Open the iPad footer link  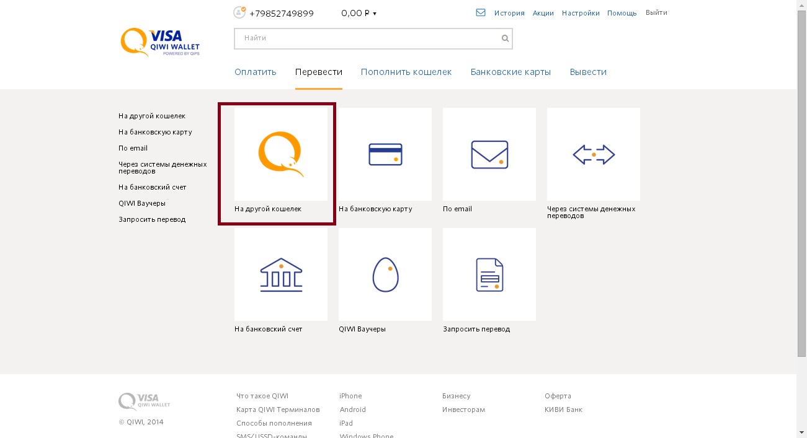[x=346, y=423]
